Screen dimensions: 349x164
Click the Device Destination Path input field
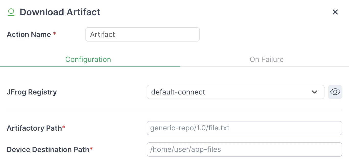tap(244, 149)
